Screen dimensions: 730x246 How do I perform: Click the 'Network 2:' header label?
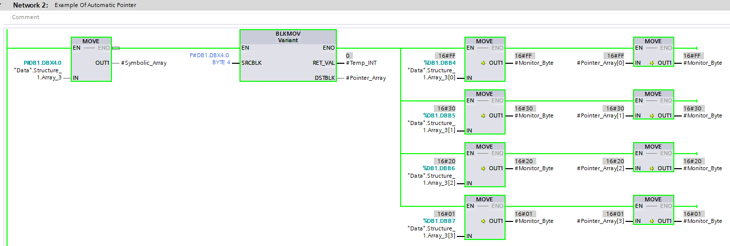click(30, 5)
